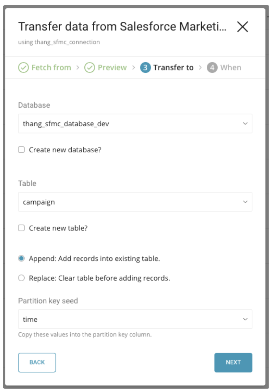Screen dimensions: 273x391
Task: Select the Append records radio option
Action: [x=22, y=258]
